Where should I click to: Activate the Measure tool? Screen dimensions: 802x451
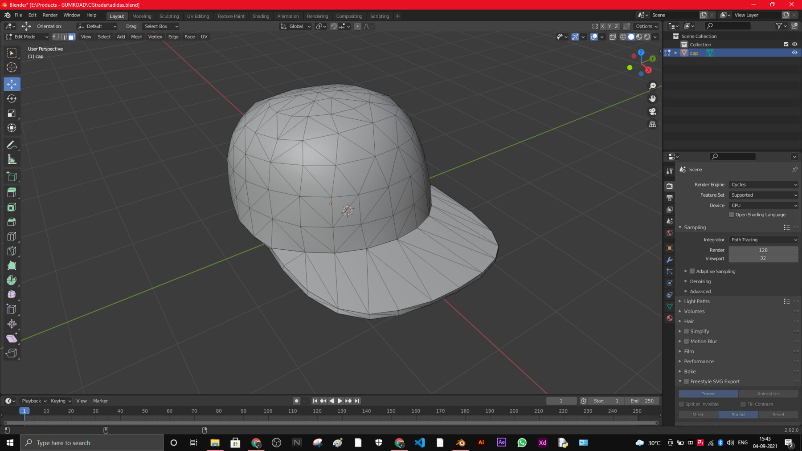pos(12,159)
